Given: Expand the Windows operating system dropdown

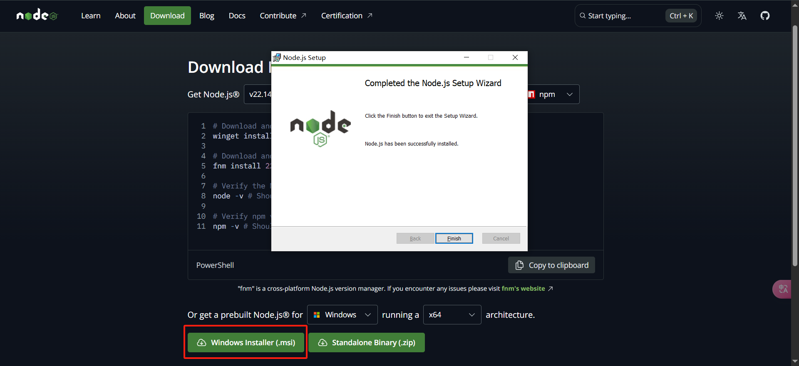Looking at the screenshot, I should [x=342, y=315].
